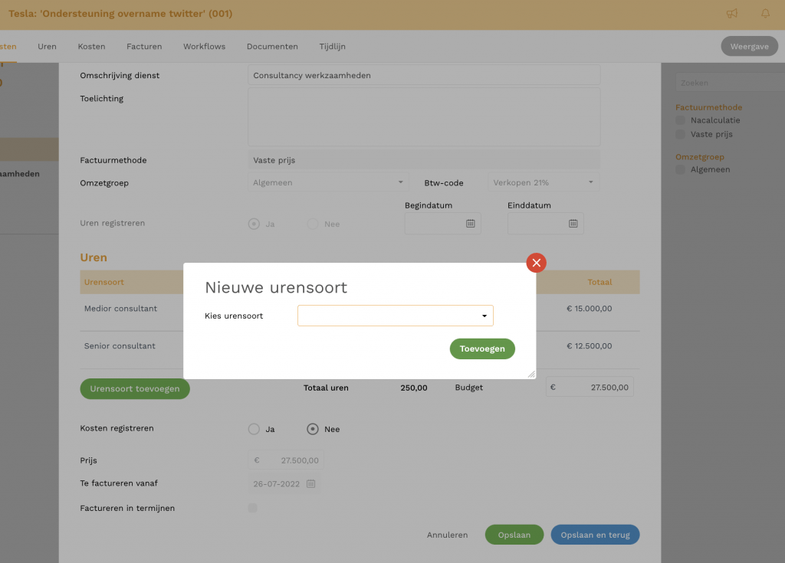Check the Algemeen omzetgroep filter

[679, 169]
